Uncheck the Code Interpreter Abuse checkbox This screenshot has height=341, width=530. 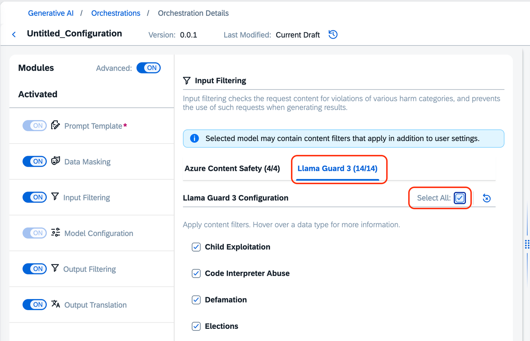pyautogui.click(x=196, y=274)
